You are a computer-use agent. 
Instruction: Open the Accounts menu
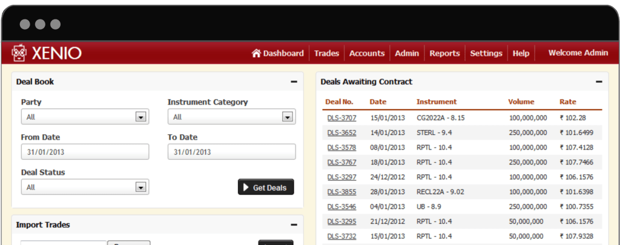click(367, 53)
